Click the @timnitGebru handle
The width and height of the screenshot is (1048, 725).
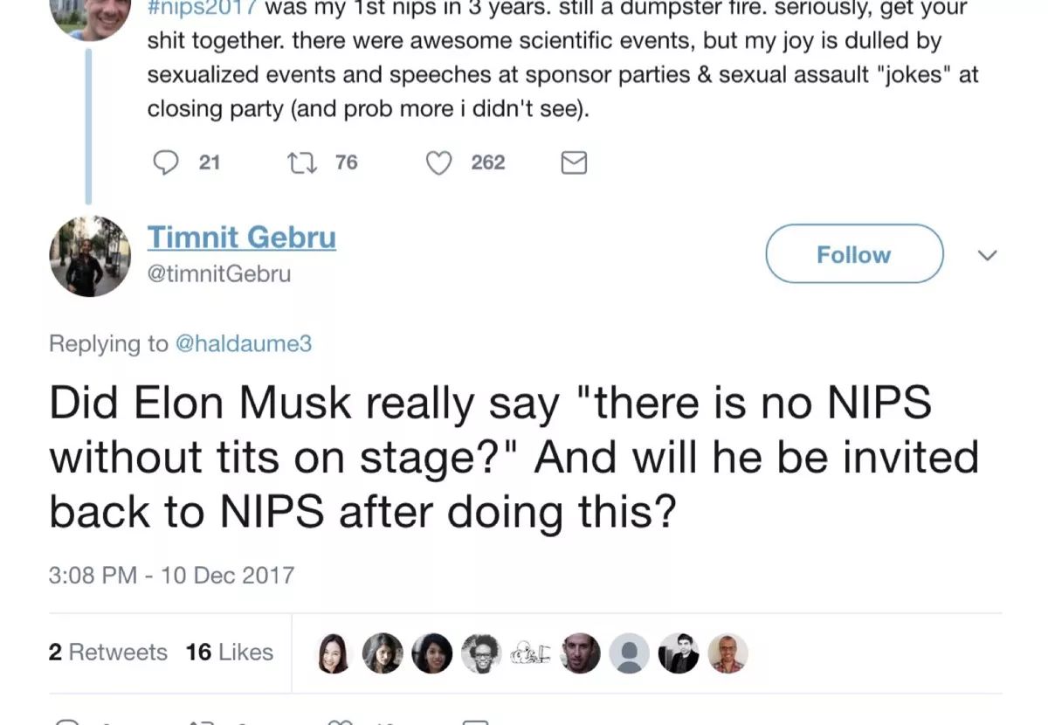[218, 273]
